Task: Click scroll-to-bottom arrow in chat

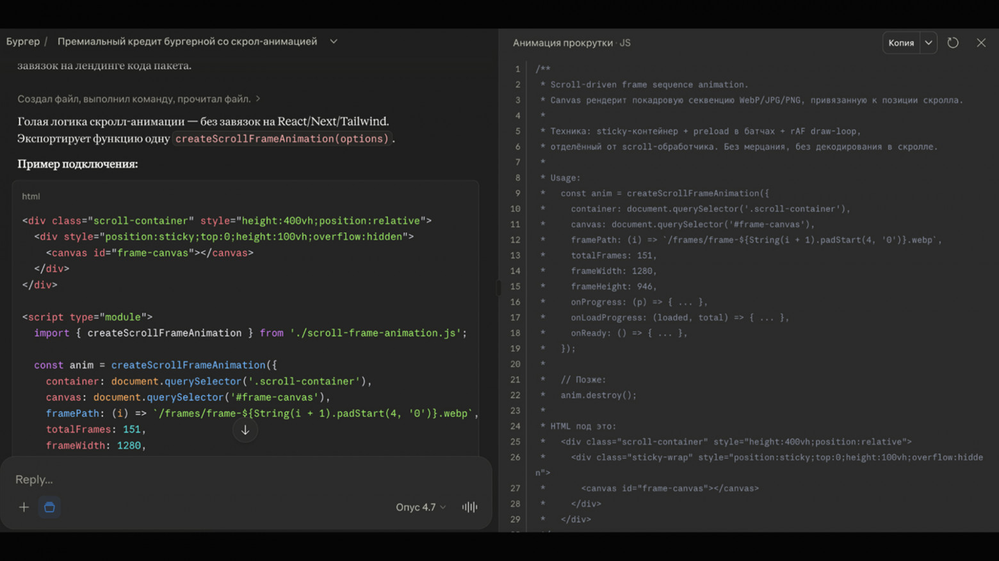Action: [245, 431]
